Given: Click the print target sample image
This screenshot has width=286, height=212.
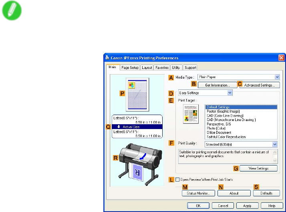Looking at the screenshot, I should pos(191,114).
